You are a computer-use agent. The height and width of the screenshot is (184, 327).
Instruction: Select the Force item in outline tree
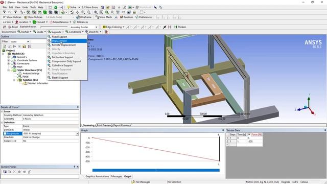26,77
